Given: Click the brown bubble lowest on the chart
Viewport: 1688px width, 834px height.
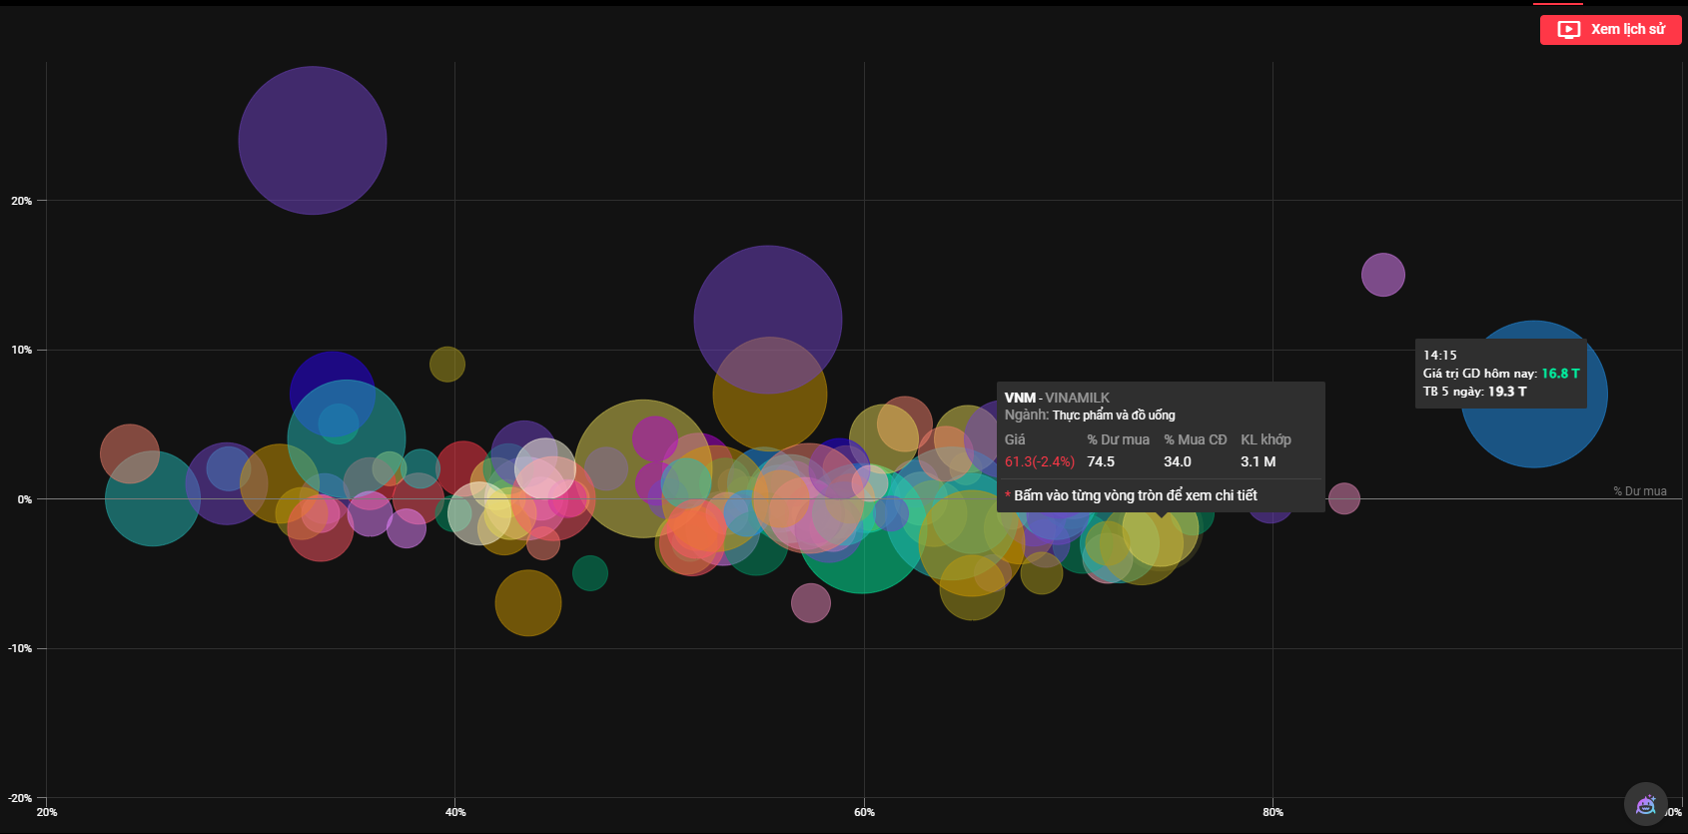Looking at the screenshot, I should click(x=527, y=602).
